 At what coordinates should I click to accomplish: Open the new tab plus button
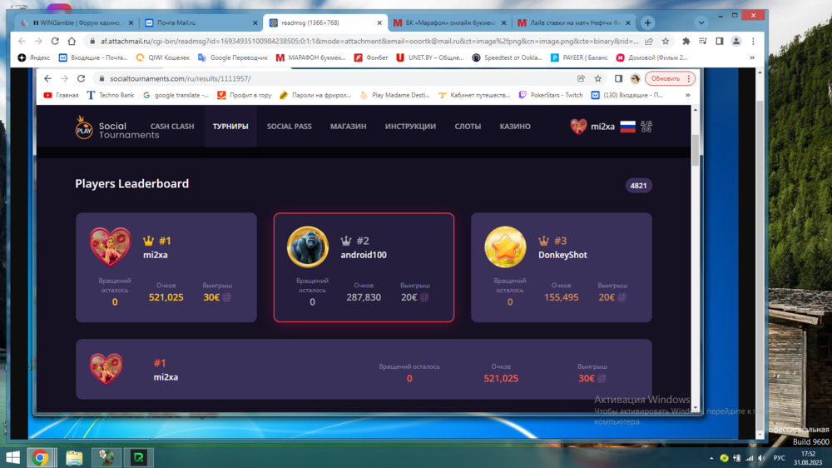(x=647, y=22)
